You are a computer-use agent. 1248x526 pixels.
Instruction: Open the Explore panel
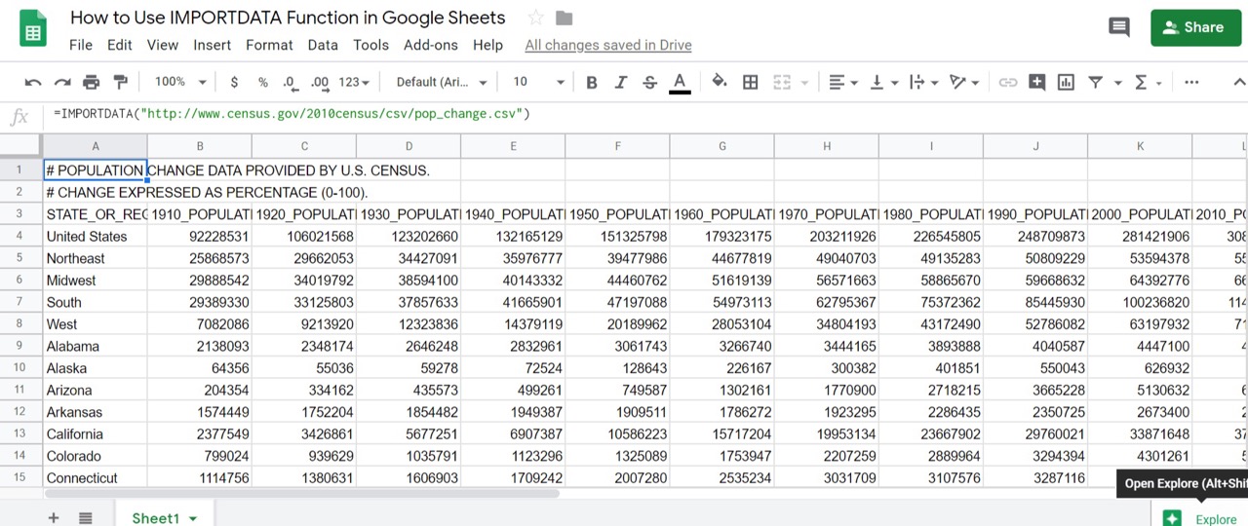coord(1200,519)
